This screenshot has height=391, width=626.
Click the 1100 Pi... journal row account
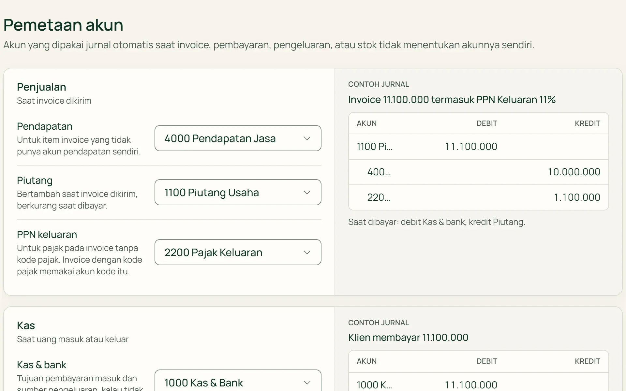pos(374,147)
